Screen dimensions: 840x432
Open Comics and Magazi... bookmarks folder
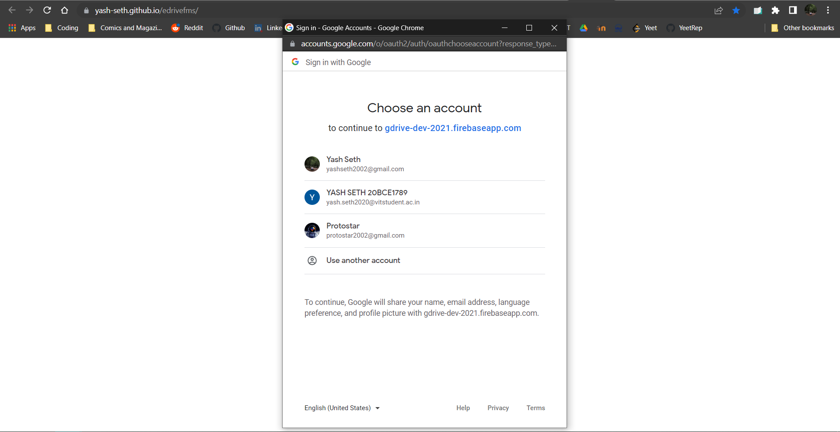pyautogui.click(x=125, y=28)
